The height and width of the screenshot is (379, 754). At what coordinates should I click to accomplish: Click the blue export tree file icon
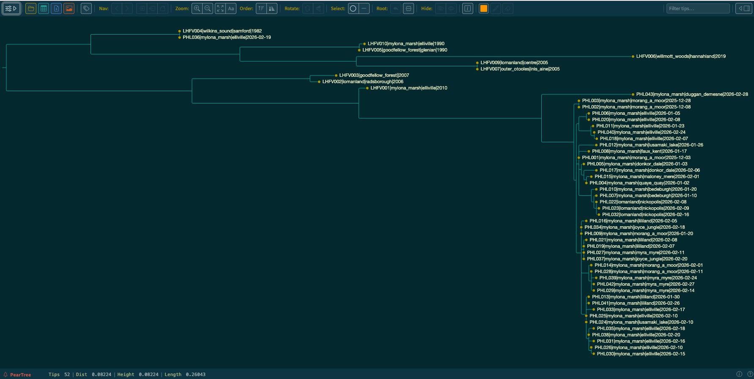pos(56,8)
